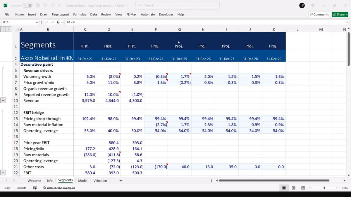351x197 pixels.
Task: Toggle the AutoSave switch
Action: pos(27,6)
